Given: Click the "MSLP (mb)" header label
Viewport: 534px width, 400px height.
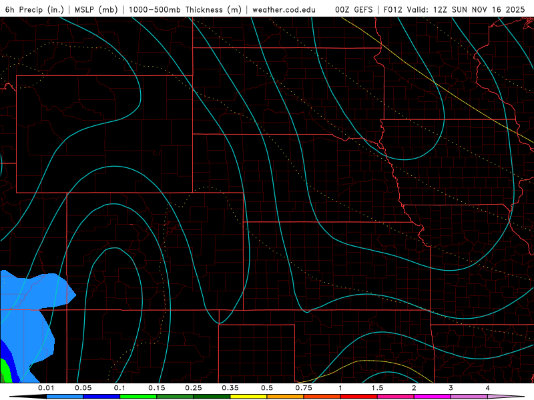Looking at the screenshot, I should click(x=96, y=9).
